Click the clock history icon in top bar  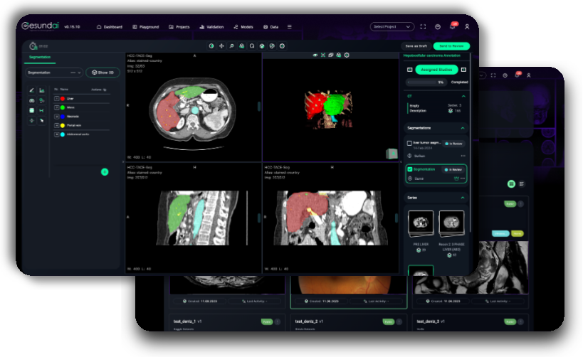(438, 27)
